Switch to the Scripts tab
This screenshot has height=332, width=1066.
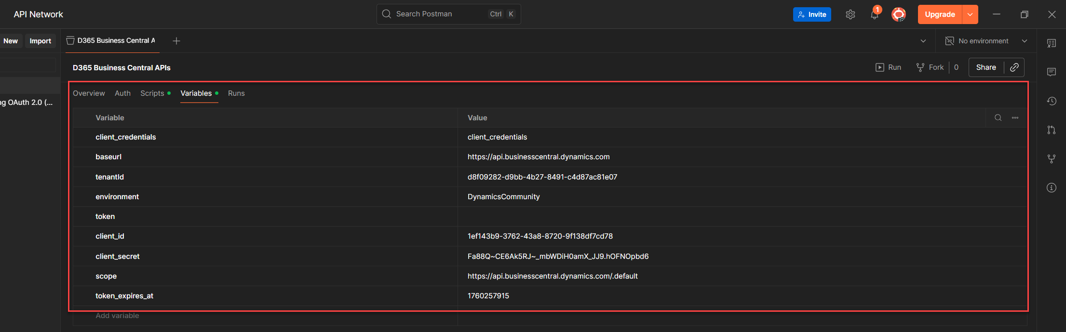click(155, 93)
